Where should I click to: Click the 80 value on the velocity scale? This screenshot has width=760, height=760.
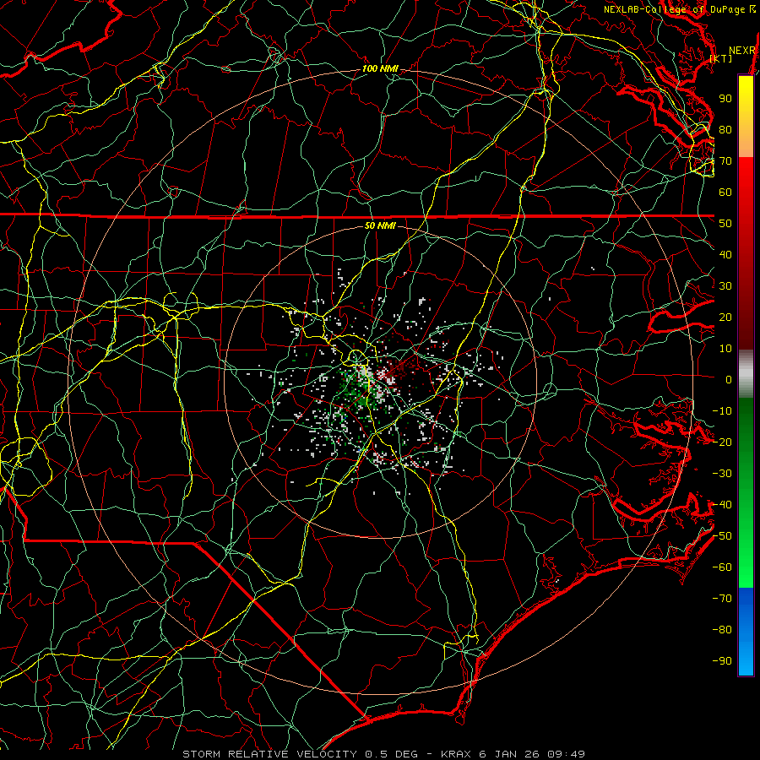(x=725, y=130)
